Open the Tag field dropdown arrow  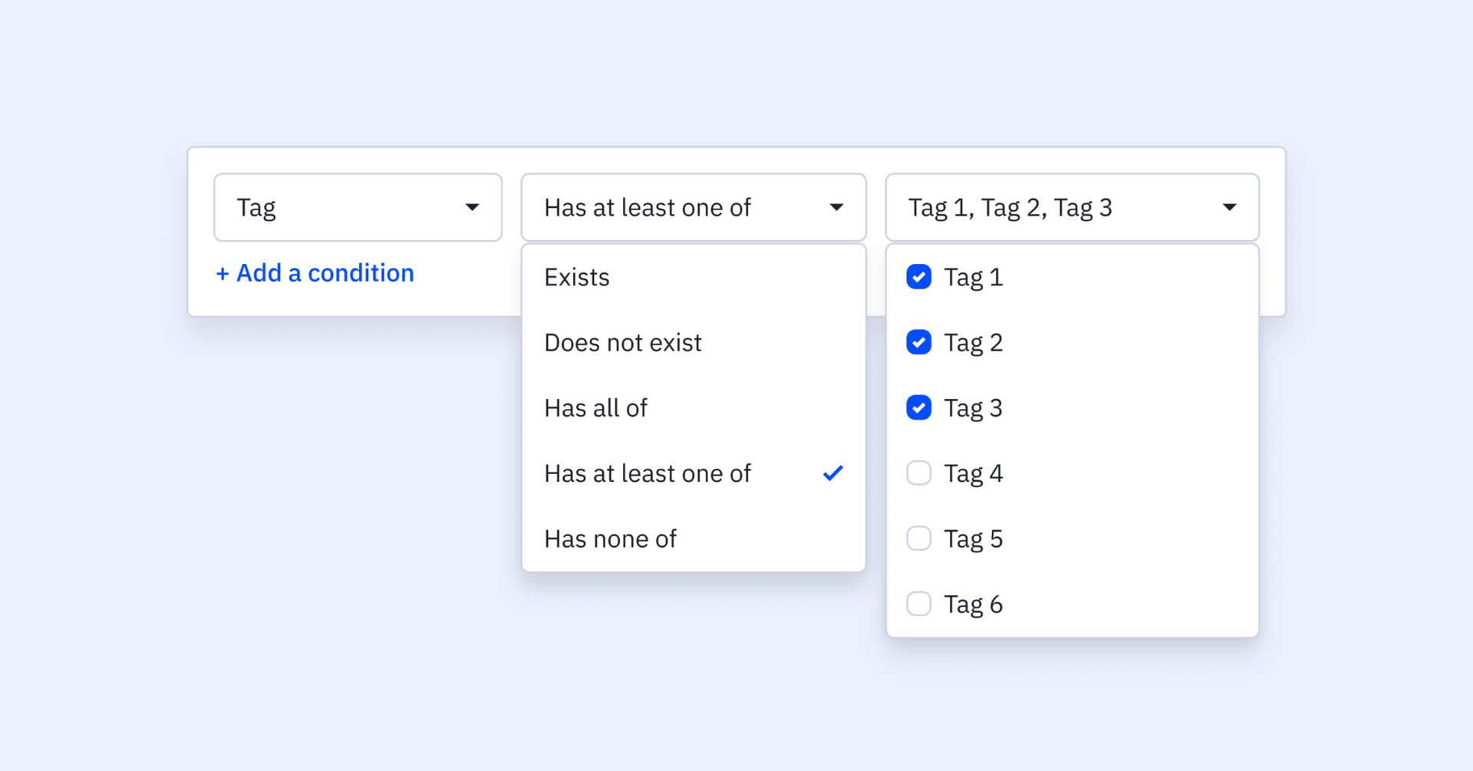pyautogui.click(x=472, y=207)
